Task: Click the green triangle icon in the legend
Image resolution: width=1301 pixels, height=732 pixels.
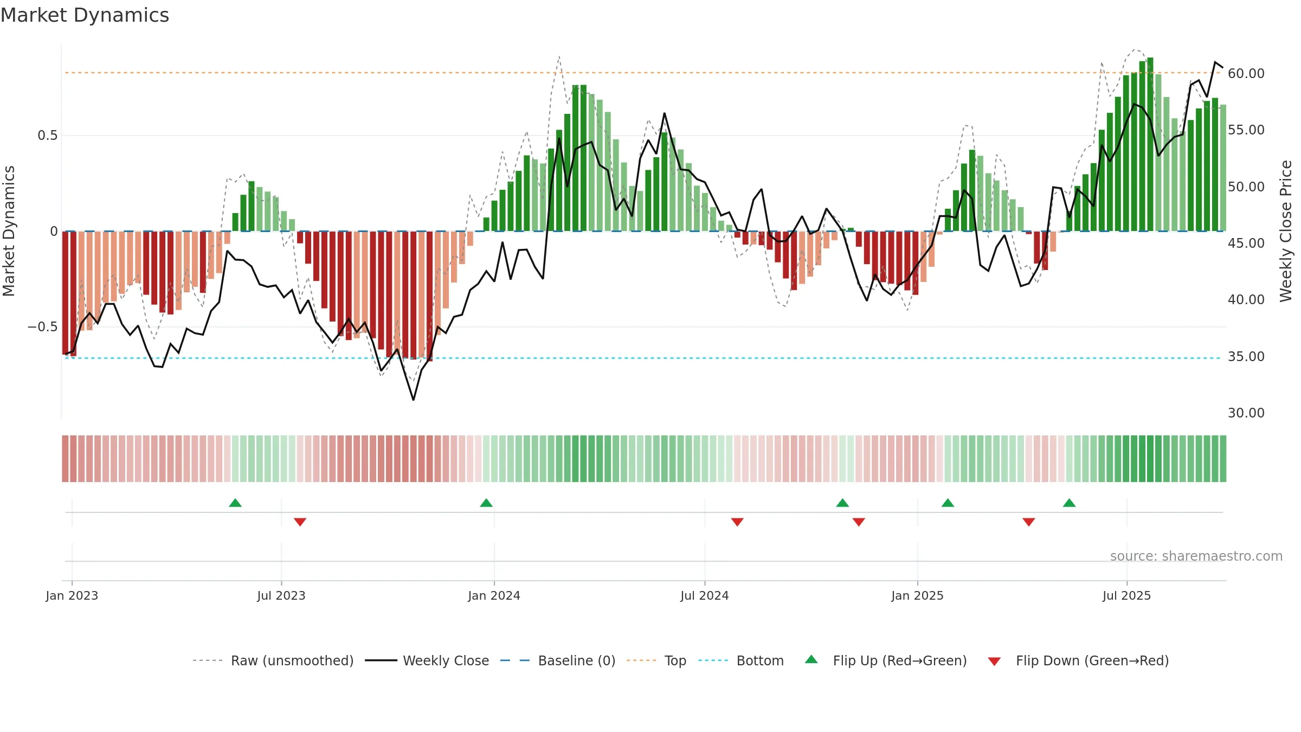Action: click(x=811, y=659)
